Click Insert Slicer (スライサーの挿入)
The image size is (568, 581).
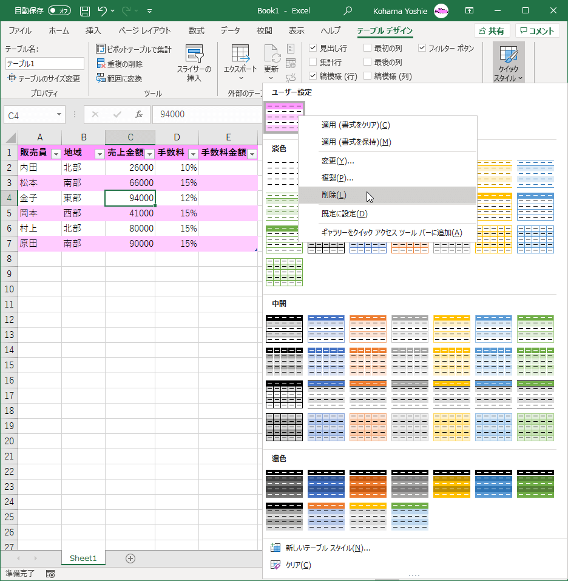(x=194, y=63)
